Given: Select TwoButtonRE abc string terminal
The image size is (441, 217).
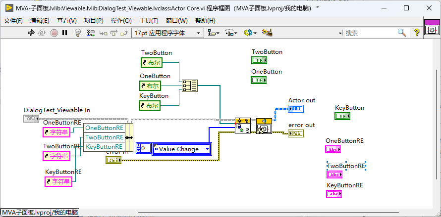Looking at the screenshot, I should pyautogui.click(x=334, y=174).
